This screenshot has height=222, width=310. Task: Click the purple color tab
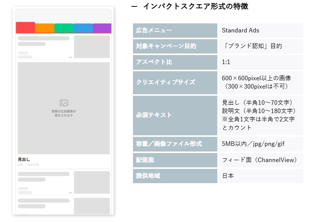(102, 28)
